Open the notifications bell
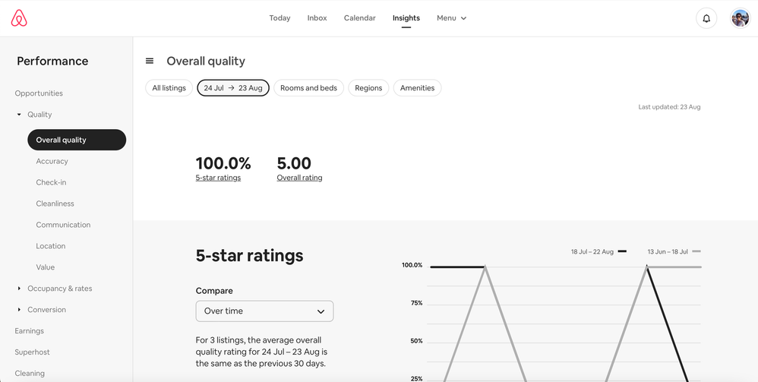Screen dimensions: 758x382 (706, 18)
